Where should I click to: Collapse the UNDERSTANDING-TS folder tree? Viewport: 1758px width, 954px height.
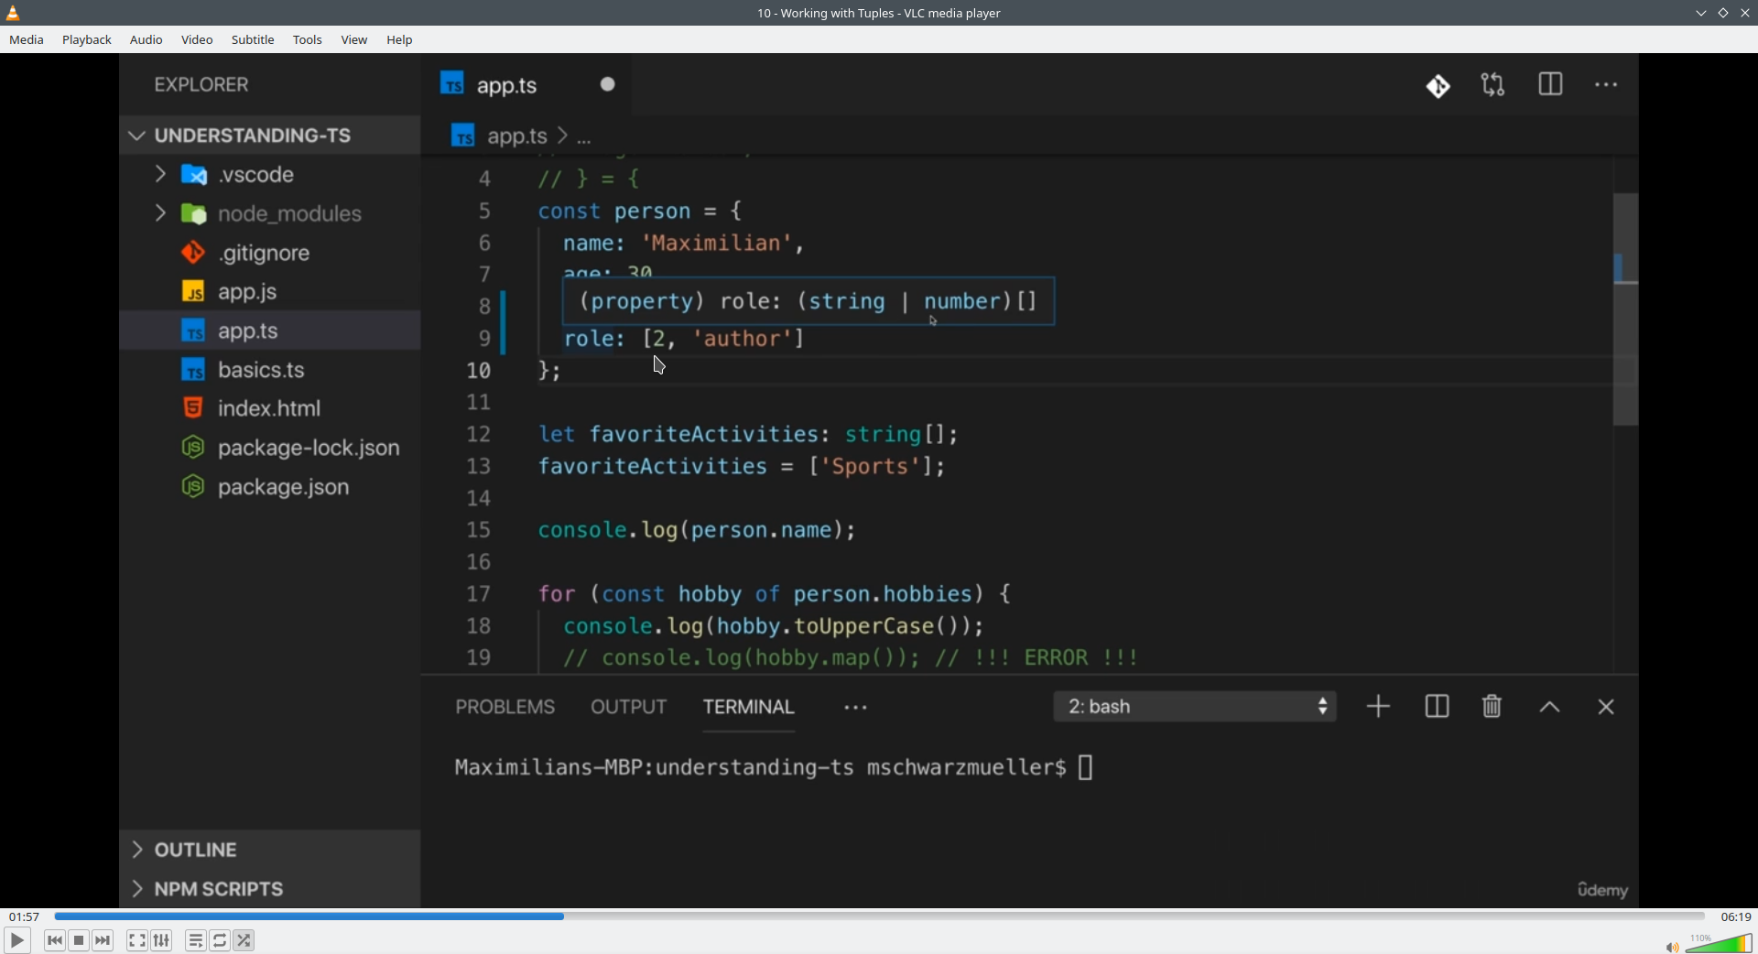click(137, 136)
